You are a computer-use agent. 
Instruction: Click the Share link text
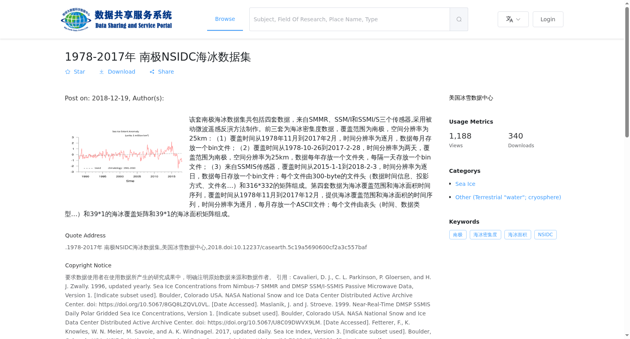[x=166, y=72]
